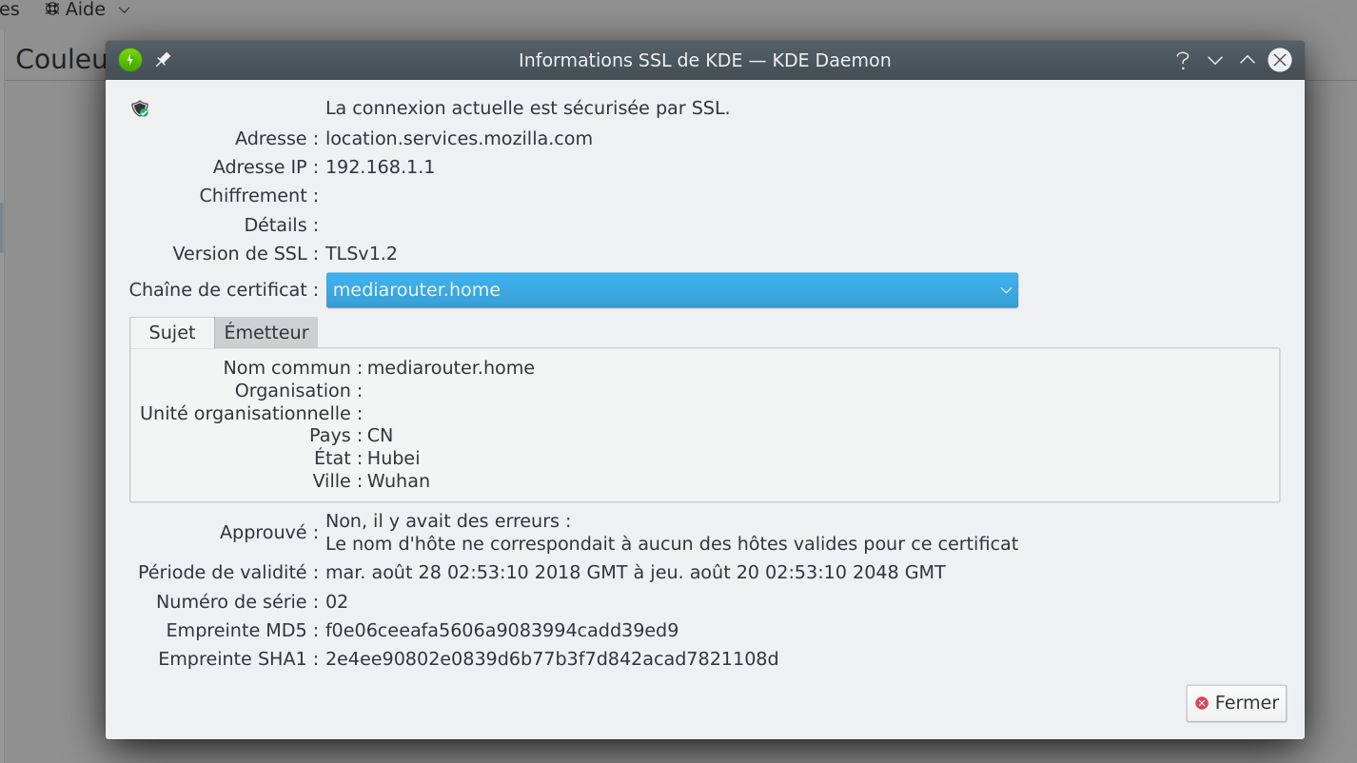Click the Nom commun value mediarouter.home
1357x763 pixels.
[x=451, y=367]
